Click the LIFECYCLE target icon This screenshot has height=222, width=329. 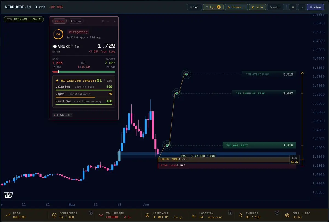[148, 215]
